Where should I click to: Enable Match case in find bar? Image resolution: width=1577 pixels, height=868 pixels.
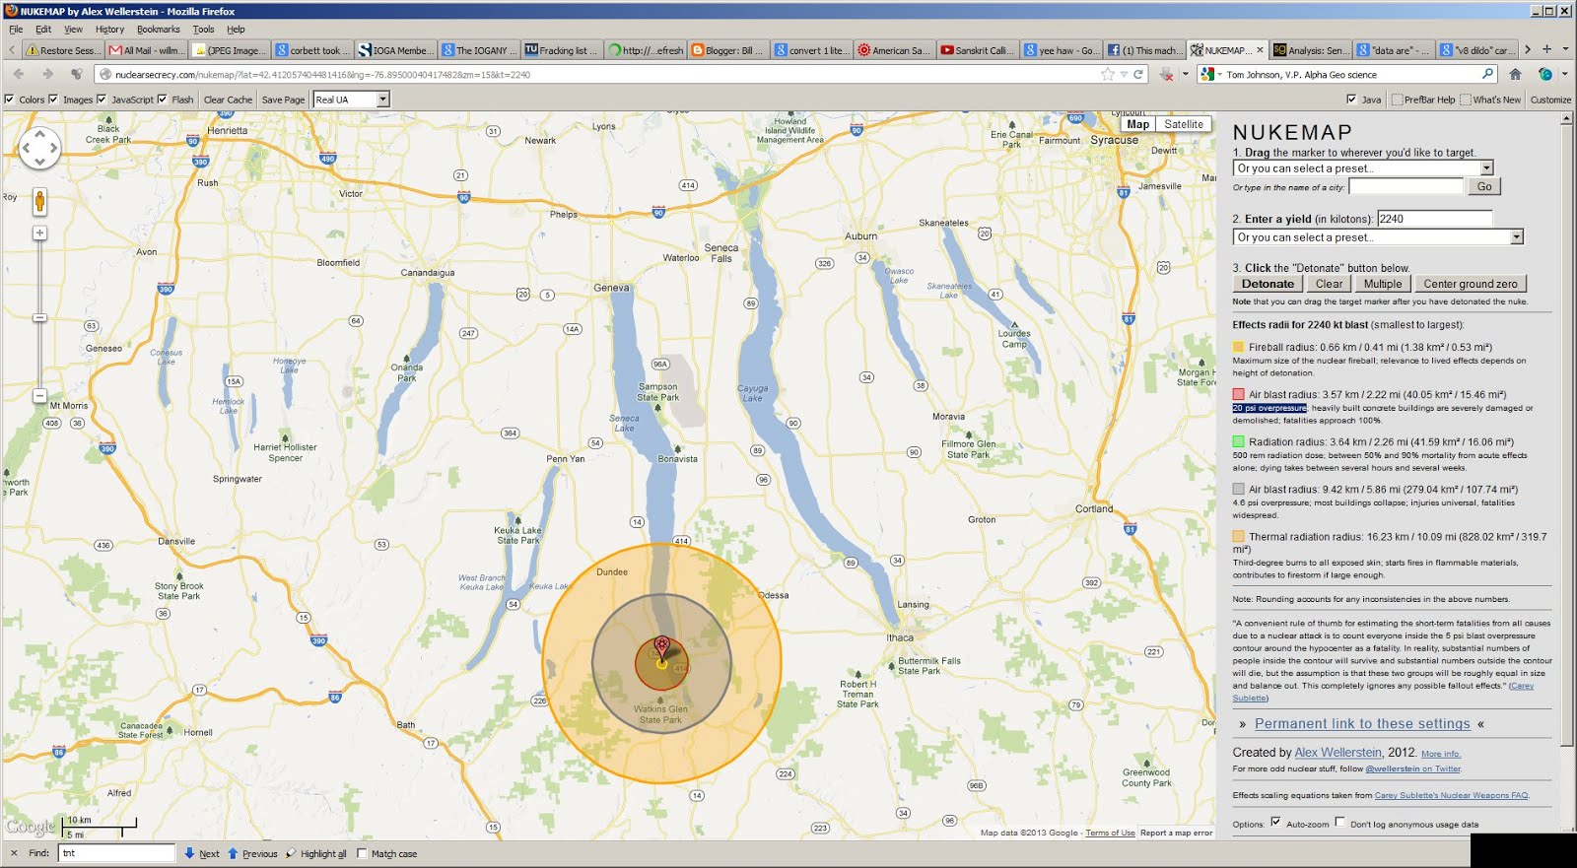pyautogui.click(x=362, y=853)
